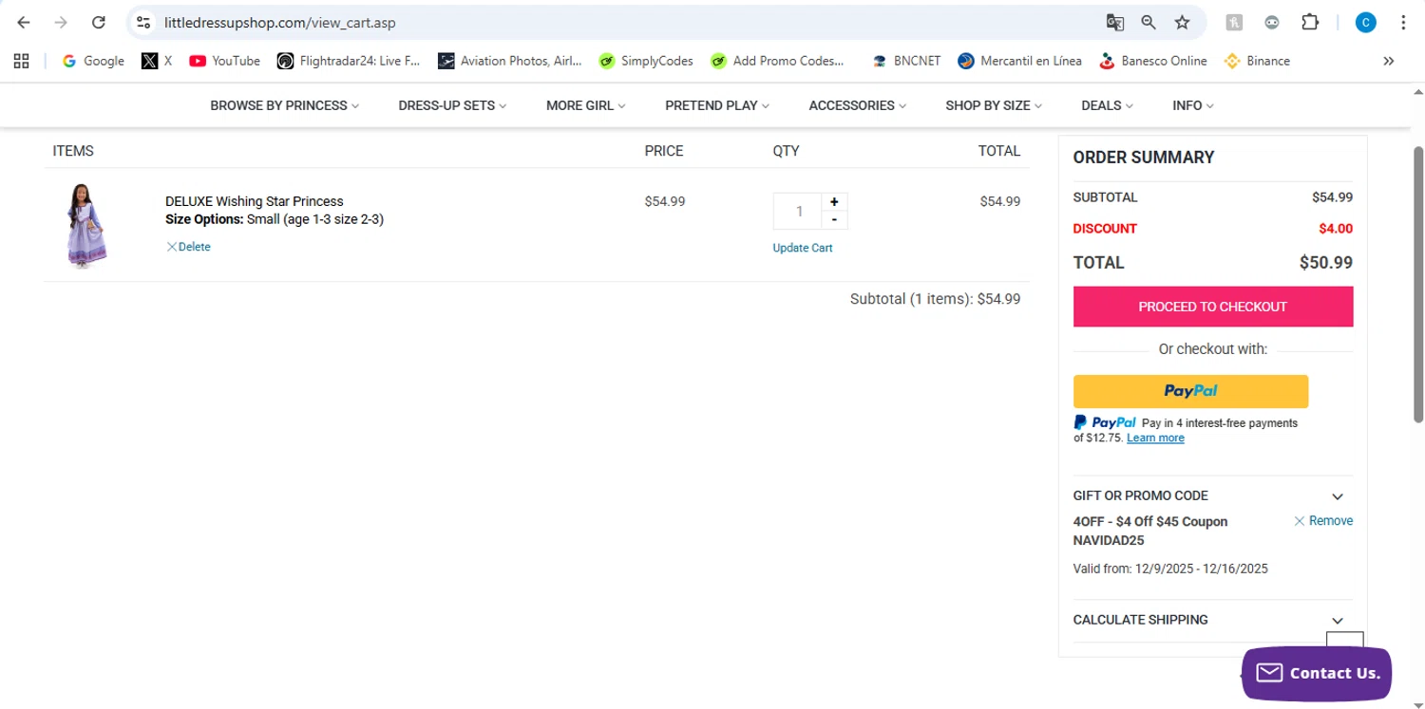Delete the Wishing Star Princess item

188,247
